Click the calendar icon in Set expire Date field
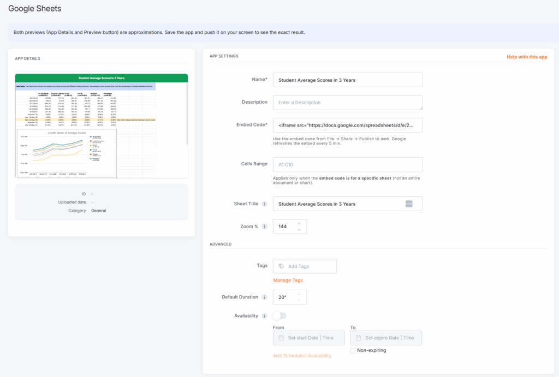The image size is (559, 377). pos(359,337)
